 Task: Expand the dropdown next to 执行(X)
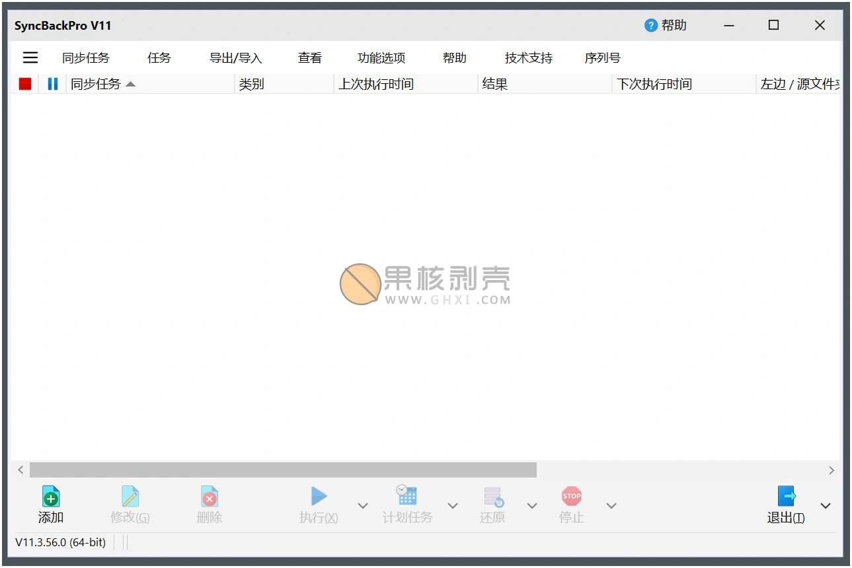pos(362,505)
